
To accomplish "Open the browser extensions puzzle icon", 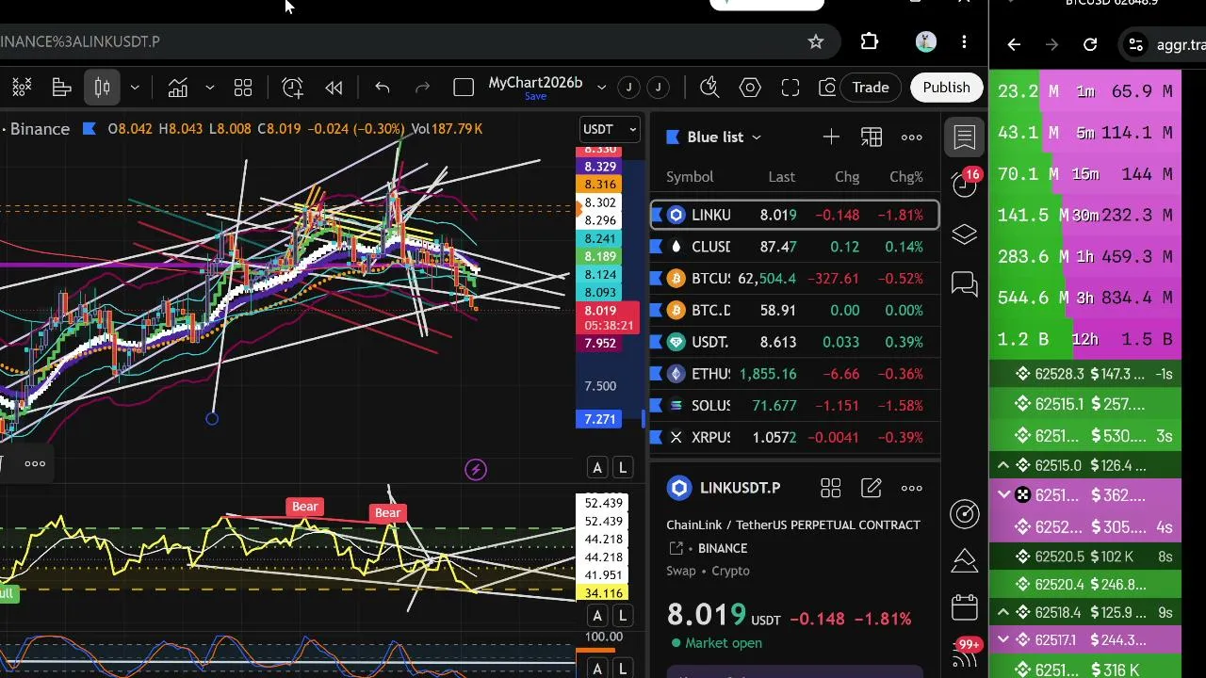I will [870, 41].
